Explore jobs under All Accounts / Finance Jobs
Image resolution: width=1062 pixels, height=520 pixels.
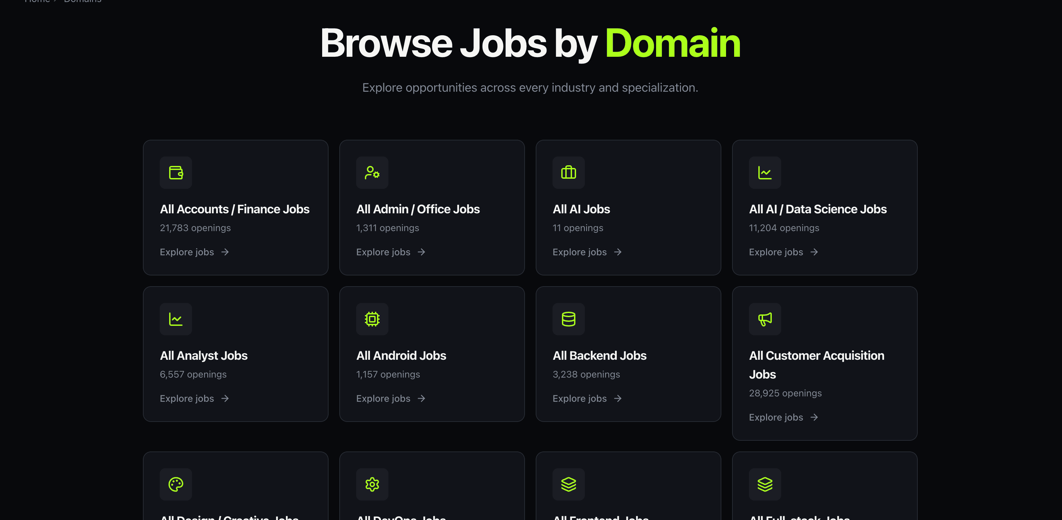click(x=195, y=252)
